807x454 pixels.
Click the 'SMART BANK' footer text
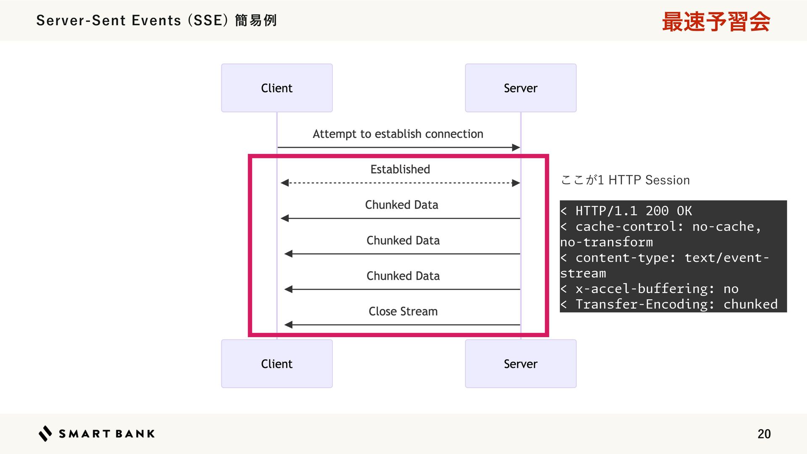click(107, 434)
